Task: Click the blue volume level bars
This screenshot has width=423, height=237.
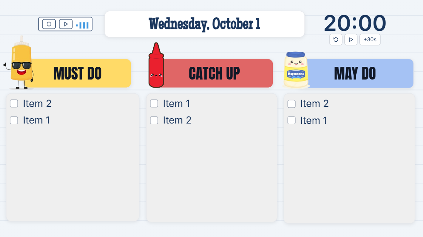Action: point(83,25)
